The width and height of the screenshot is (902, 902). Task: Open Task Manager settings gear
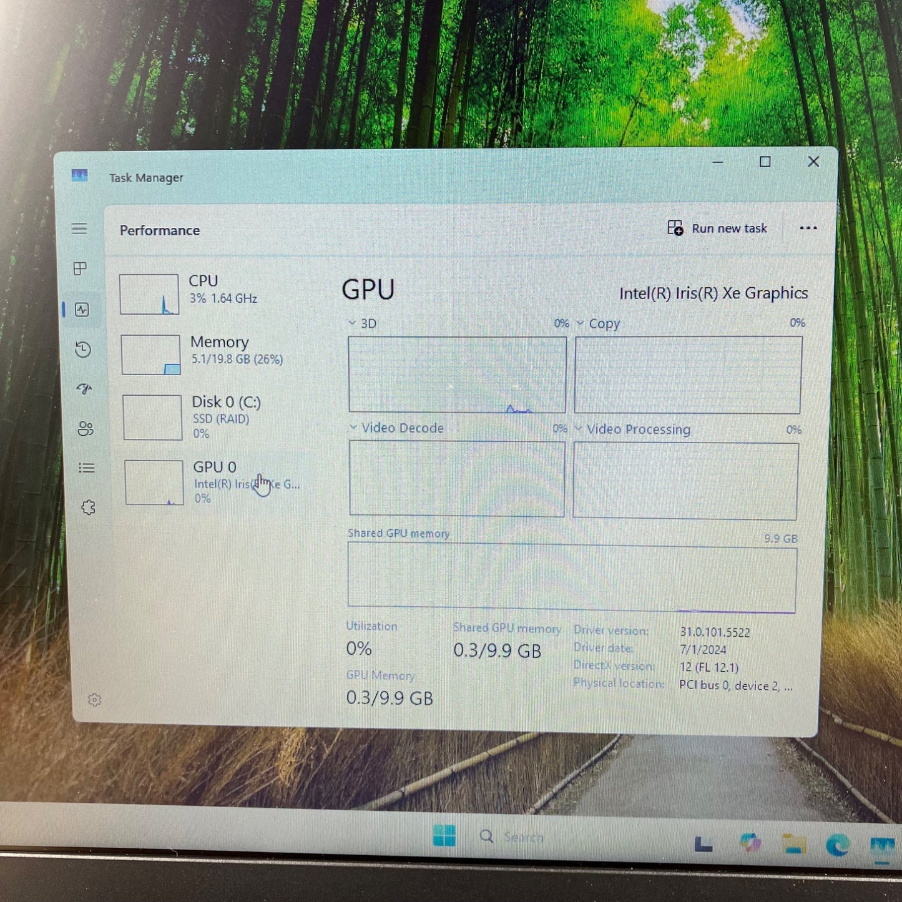pos(95,700)
